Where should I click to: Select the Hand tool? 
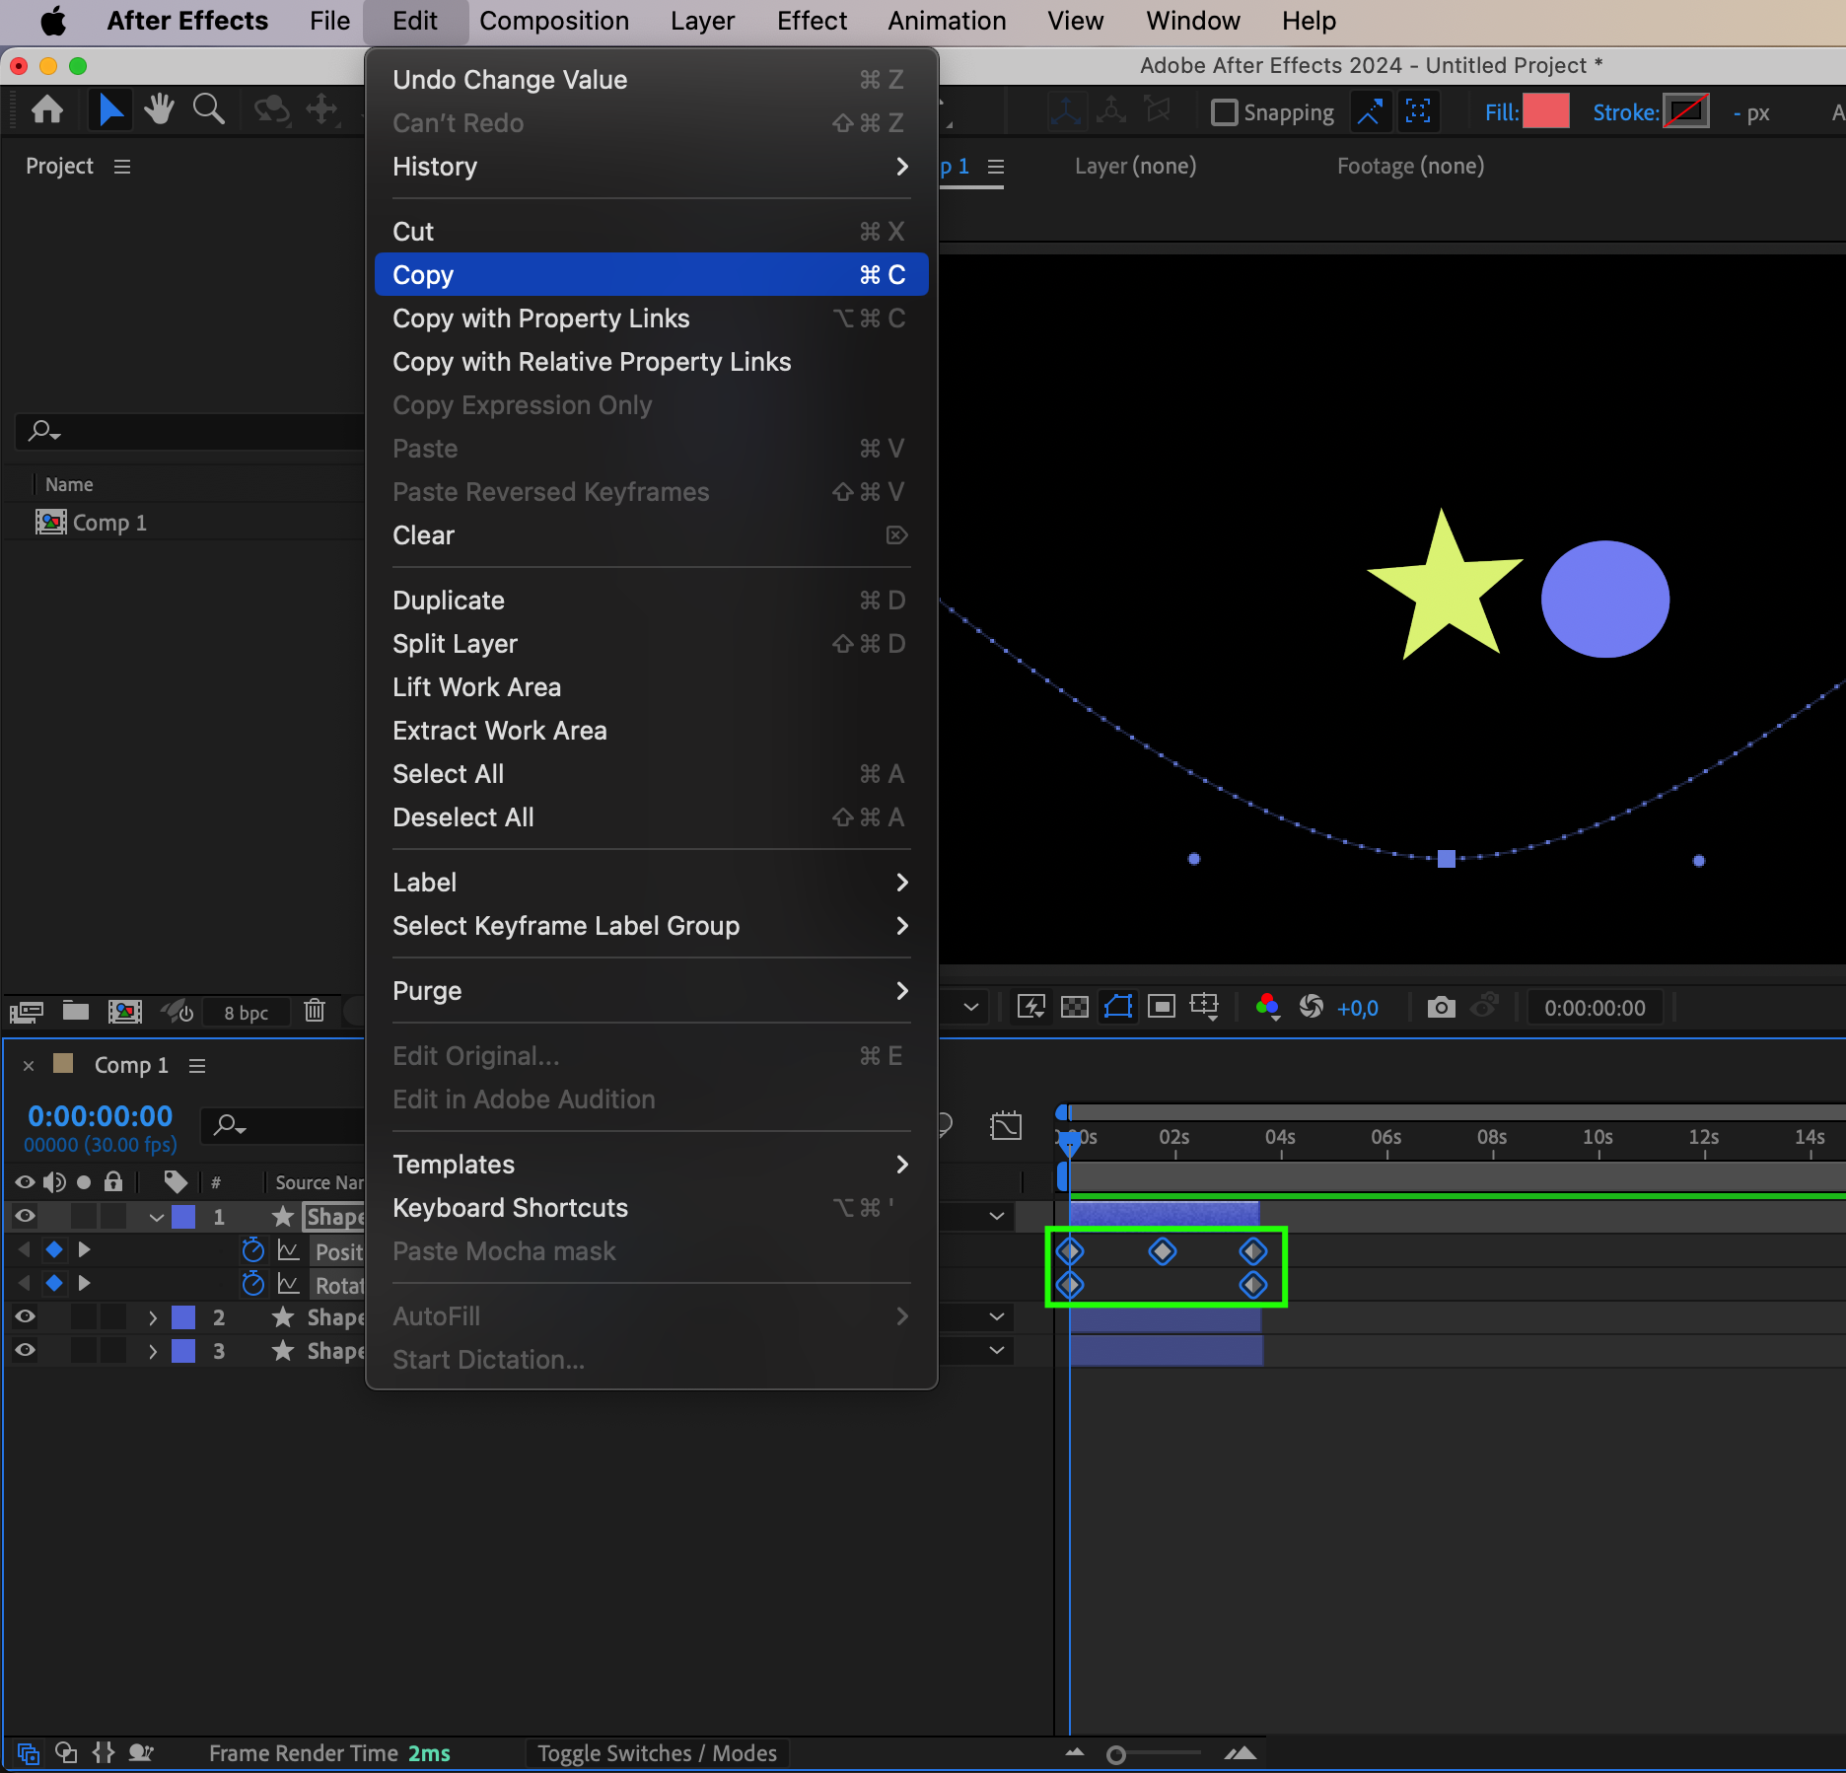(158, 109)
